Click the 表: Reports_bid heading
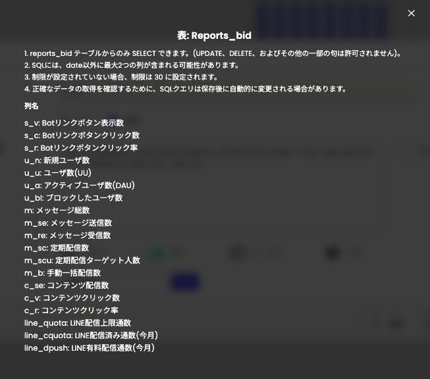This screenshot has width=430, height=379. tap(214, 36)
